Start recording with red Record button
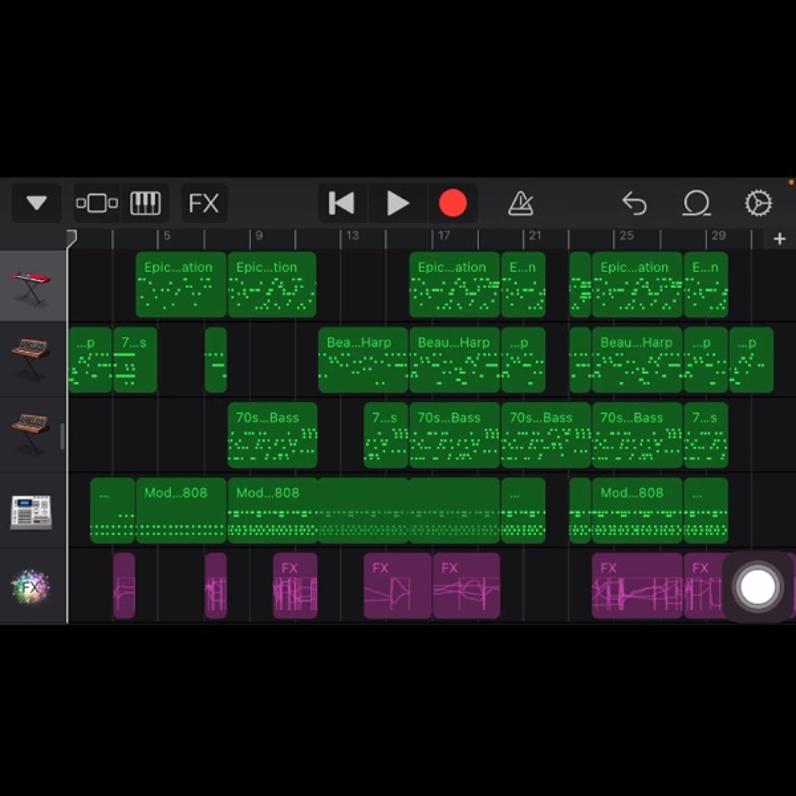796x796 pixels. 453,203
